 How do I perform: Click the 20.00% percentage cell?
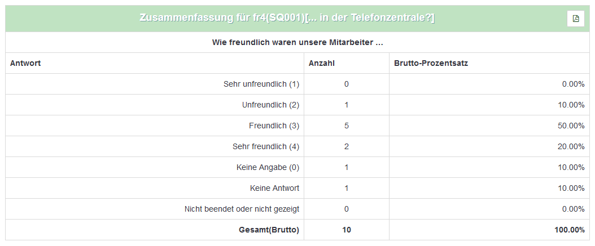[571, 146]
